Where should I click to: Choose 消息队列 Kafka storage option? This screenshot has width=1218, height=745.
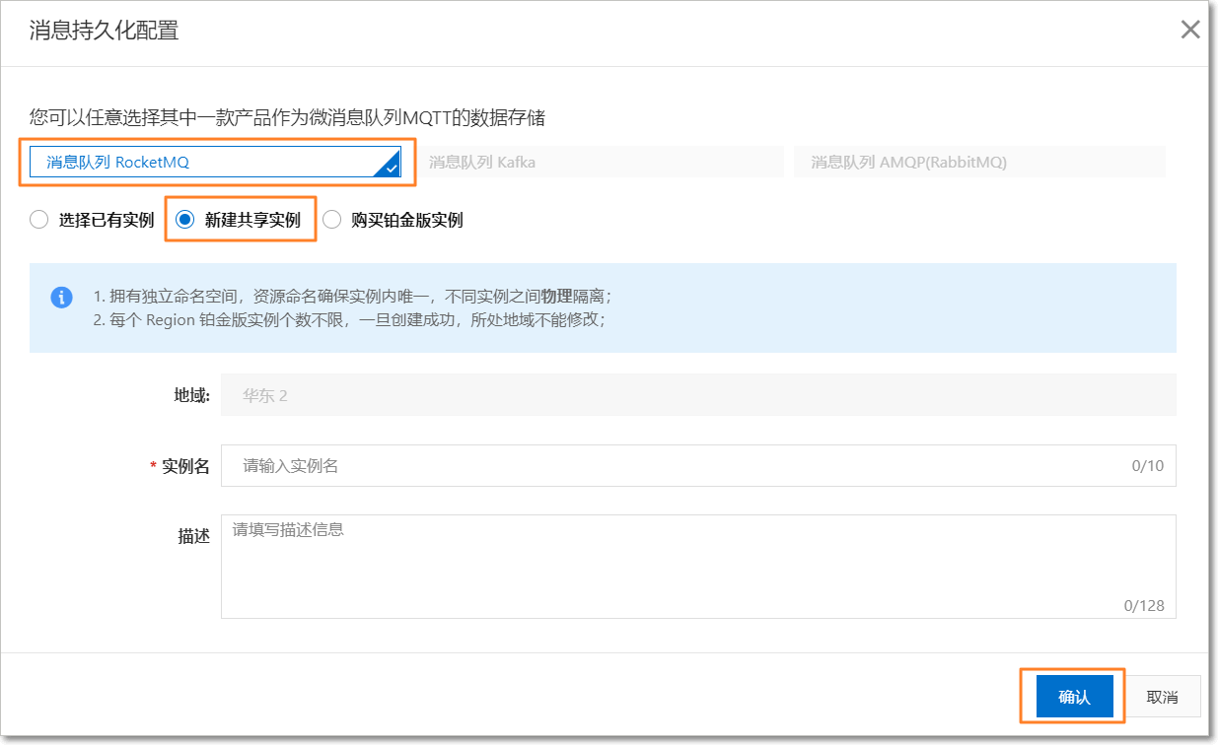598,162
